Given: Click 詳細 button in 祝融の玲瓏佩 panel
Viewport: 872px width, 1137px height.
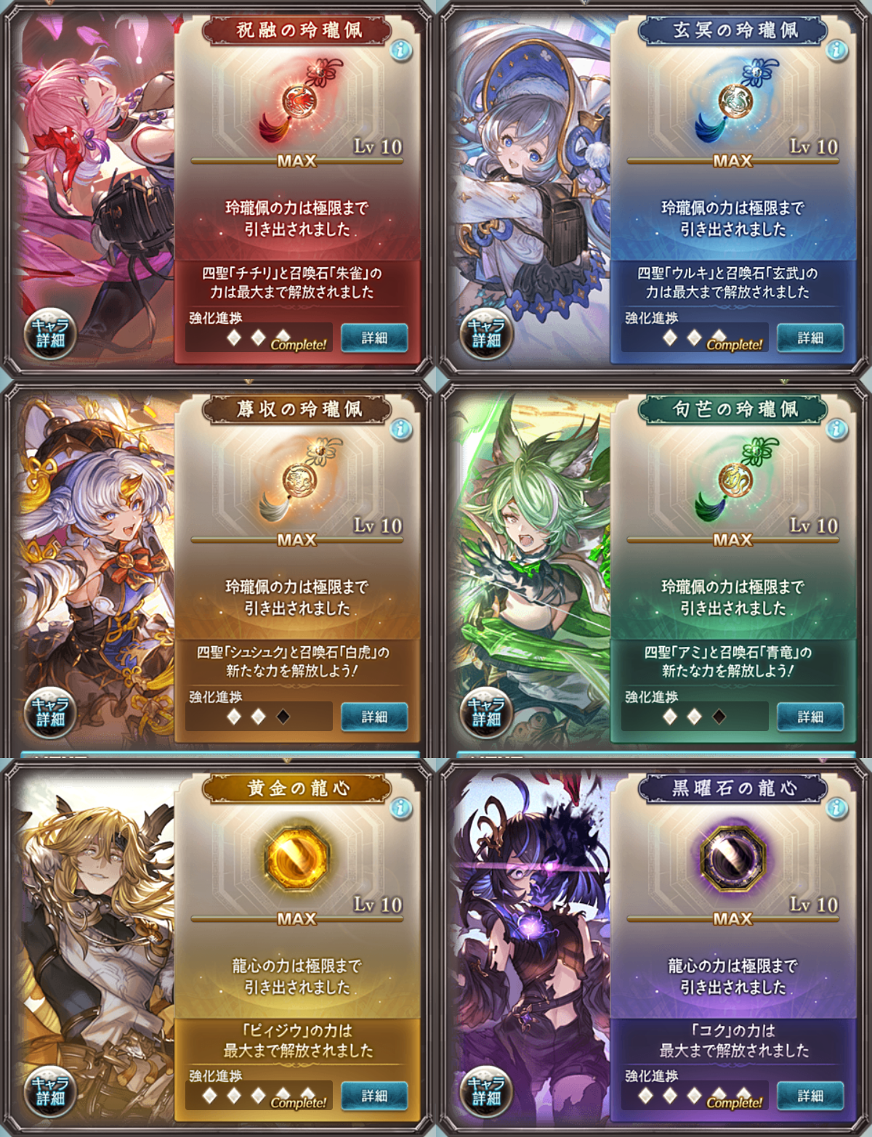Looking at the screenshot, I should coord(374,338).
